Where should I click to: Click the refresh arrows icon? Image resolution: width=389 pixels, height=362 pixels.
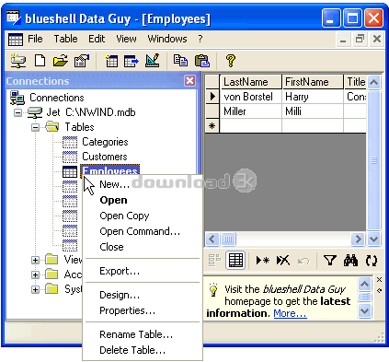372,261
